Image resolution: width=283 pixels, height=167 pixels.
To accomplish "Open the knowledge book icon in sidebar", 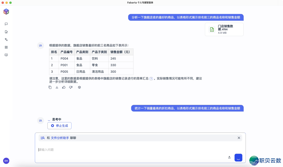I will point(6,55).
